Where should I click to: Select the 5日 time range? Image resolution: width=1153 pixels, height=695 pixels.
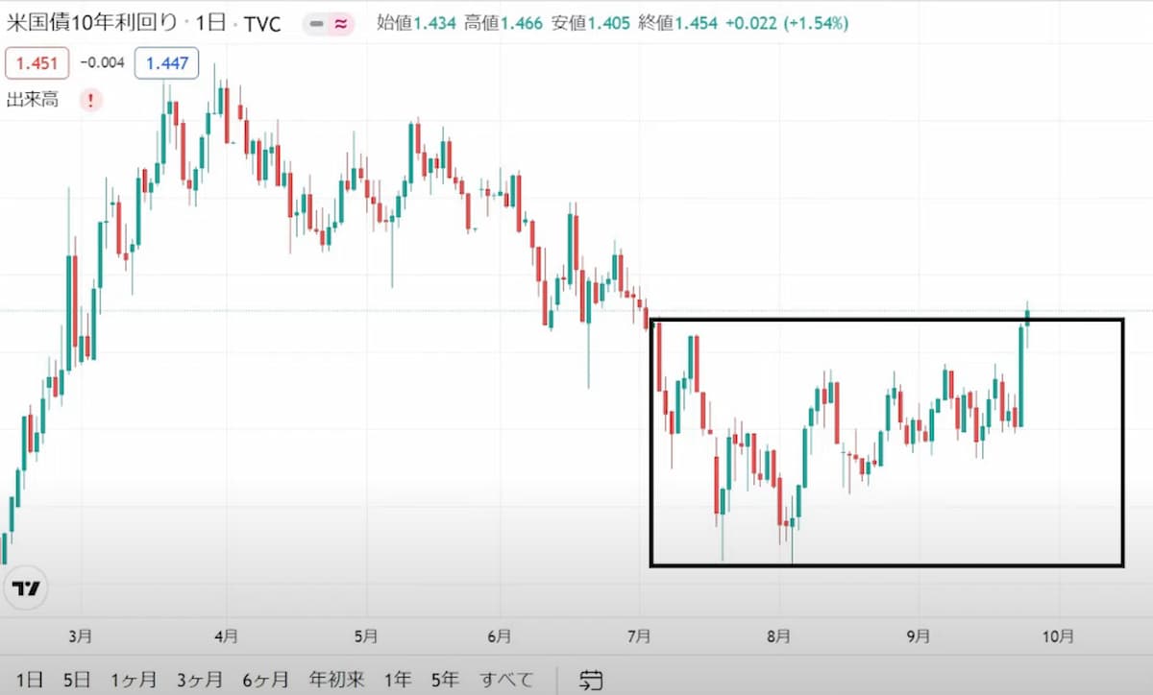[x=76, y=681]
